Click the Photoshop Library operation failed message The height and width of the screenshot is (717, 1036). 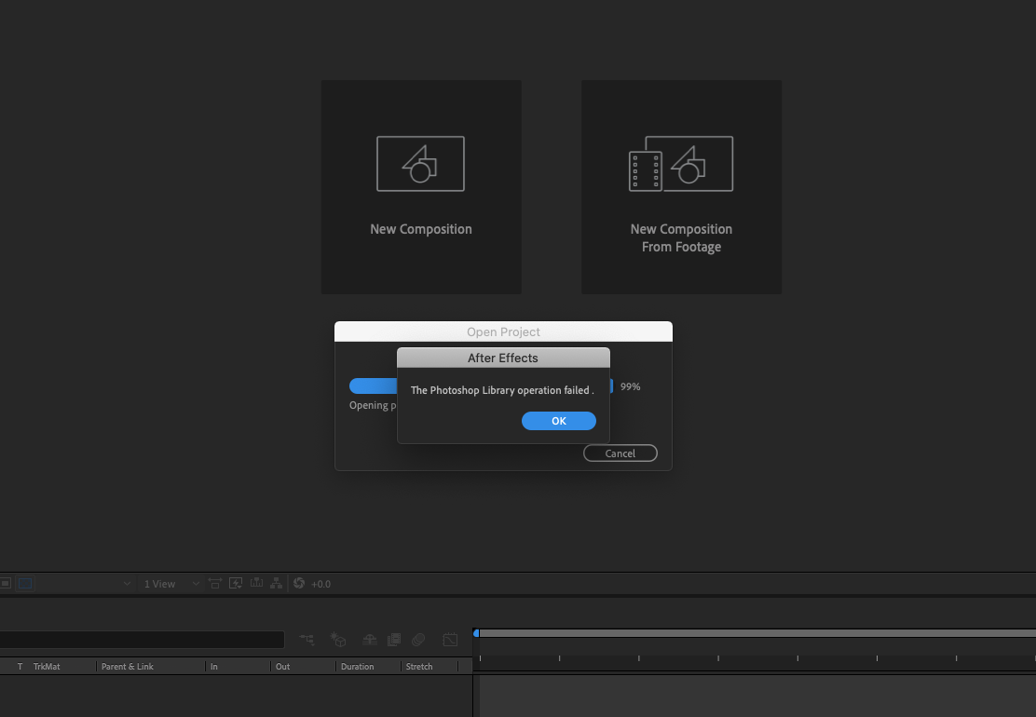point(502,390)
